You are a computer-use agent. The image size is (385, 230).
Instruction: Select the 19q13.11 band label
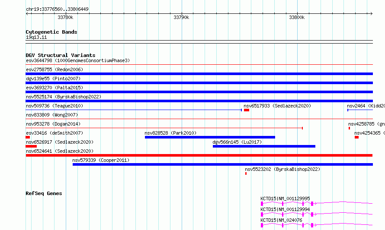point(36,38)
